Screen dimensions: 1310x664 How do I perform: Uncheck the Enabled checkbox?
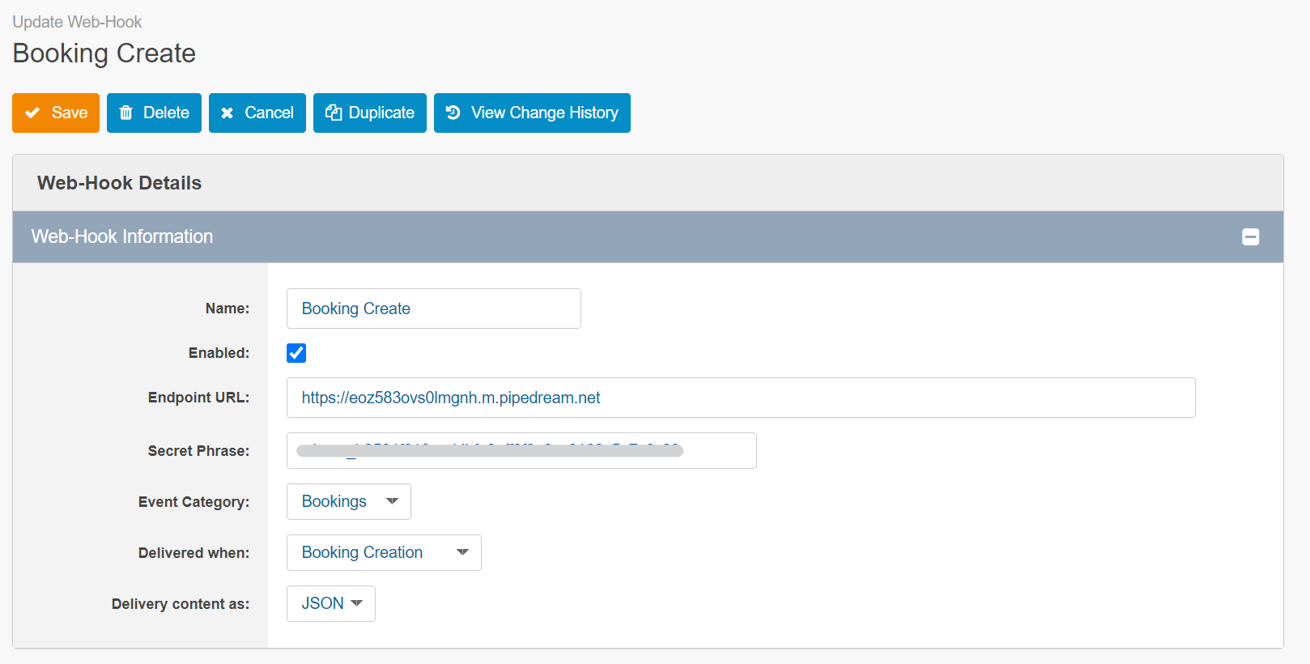[296, 353]
